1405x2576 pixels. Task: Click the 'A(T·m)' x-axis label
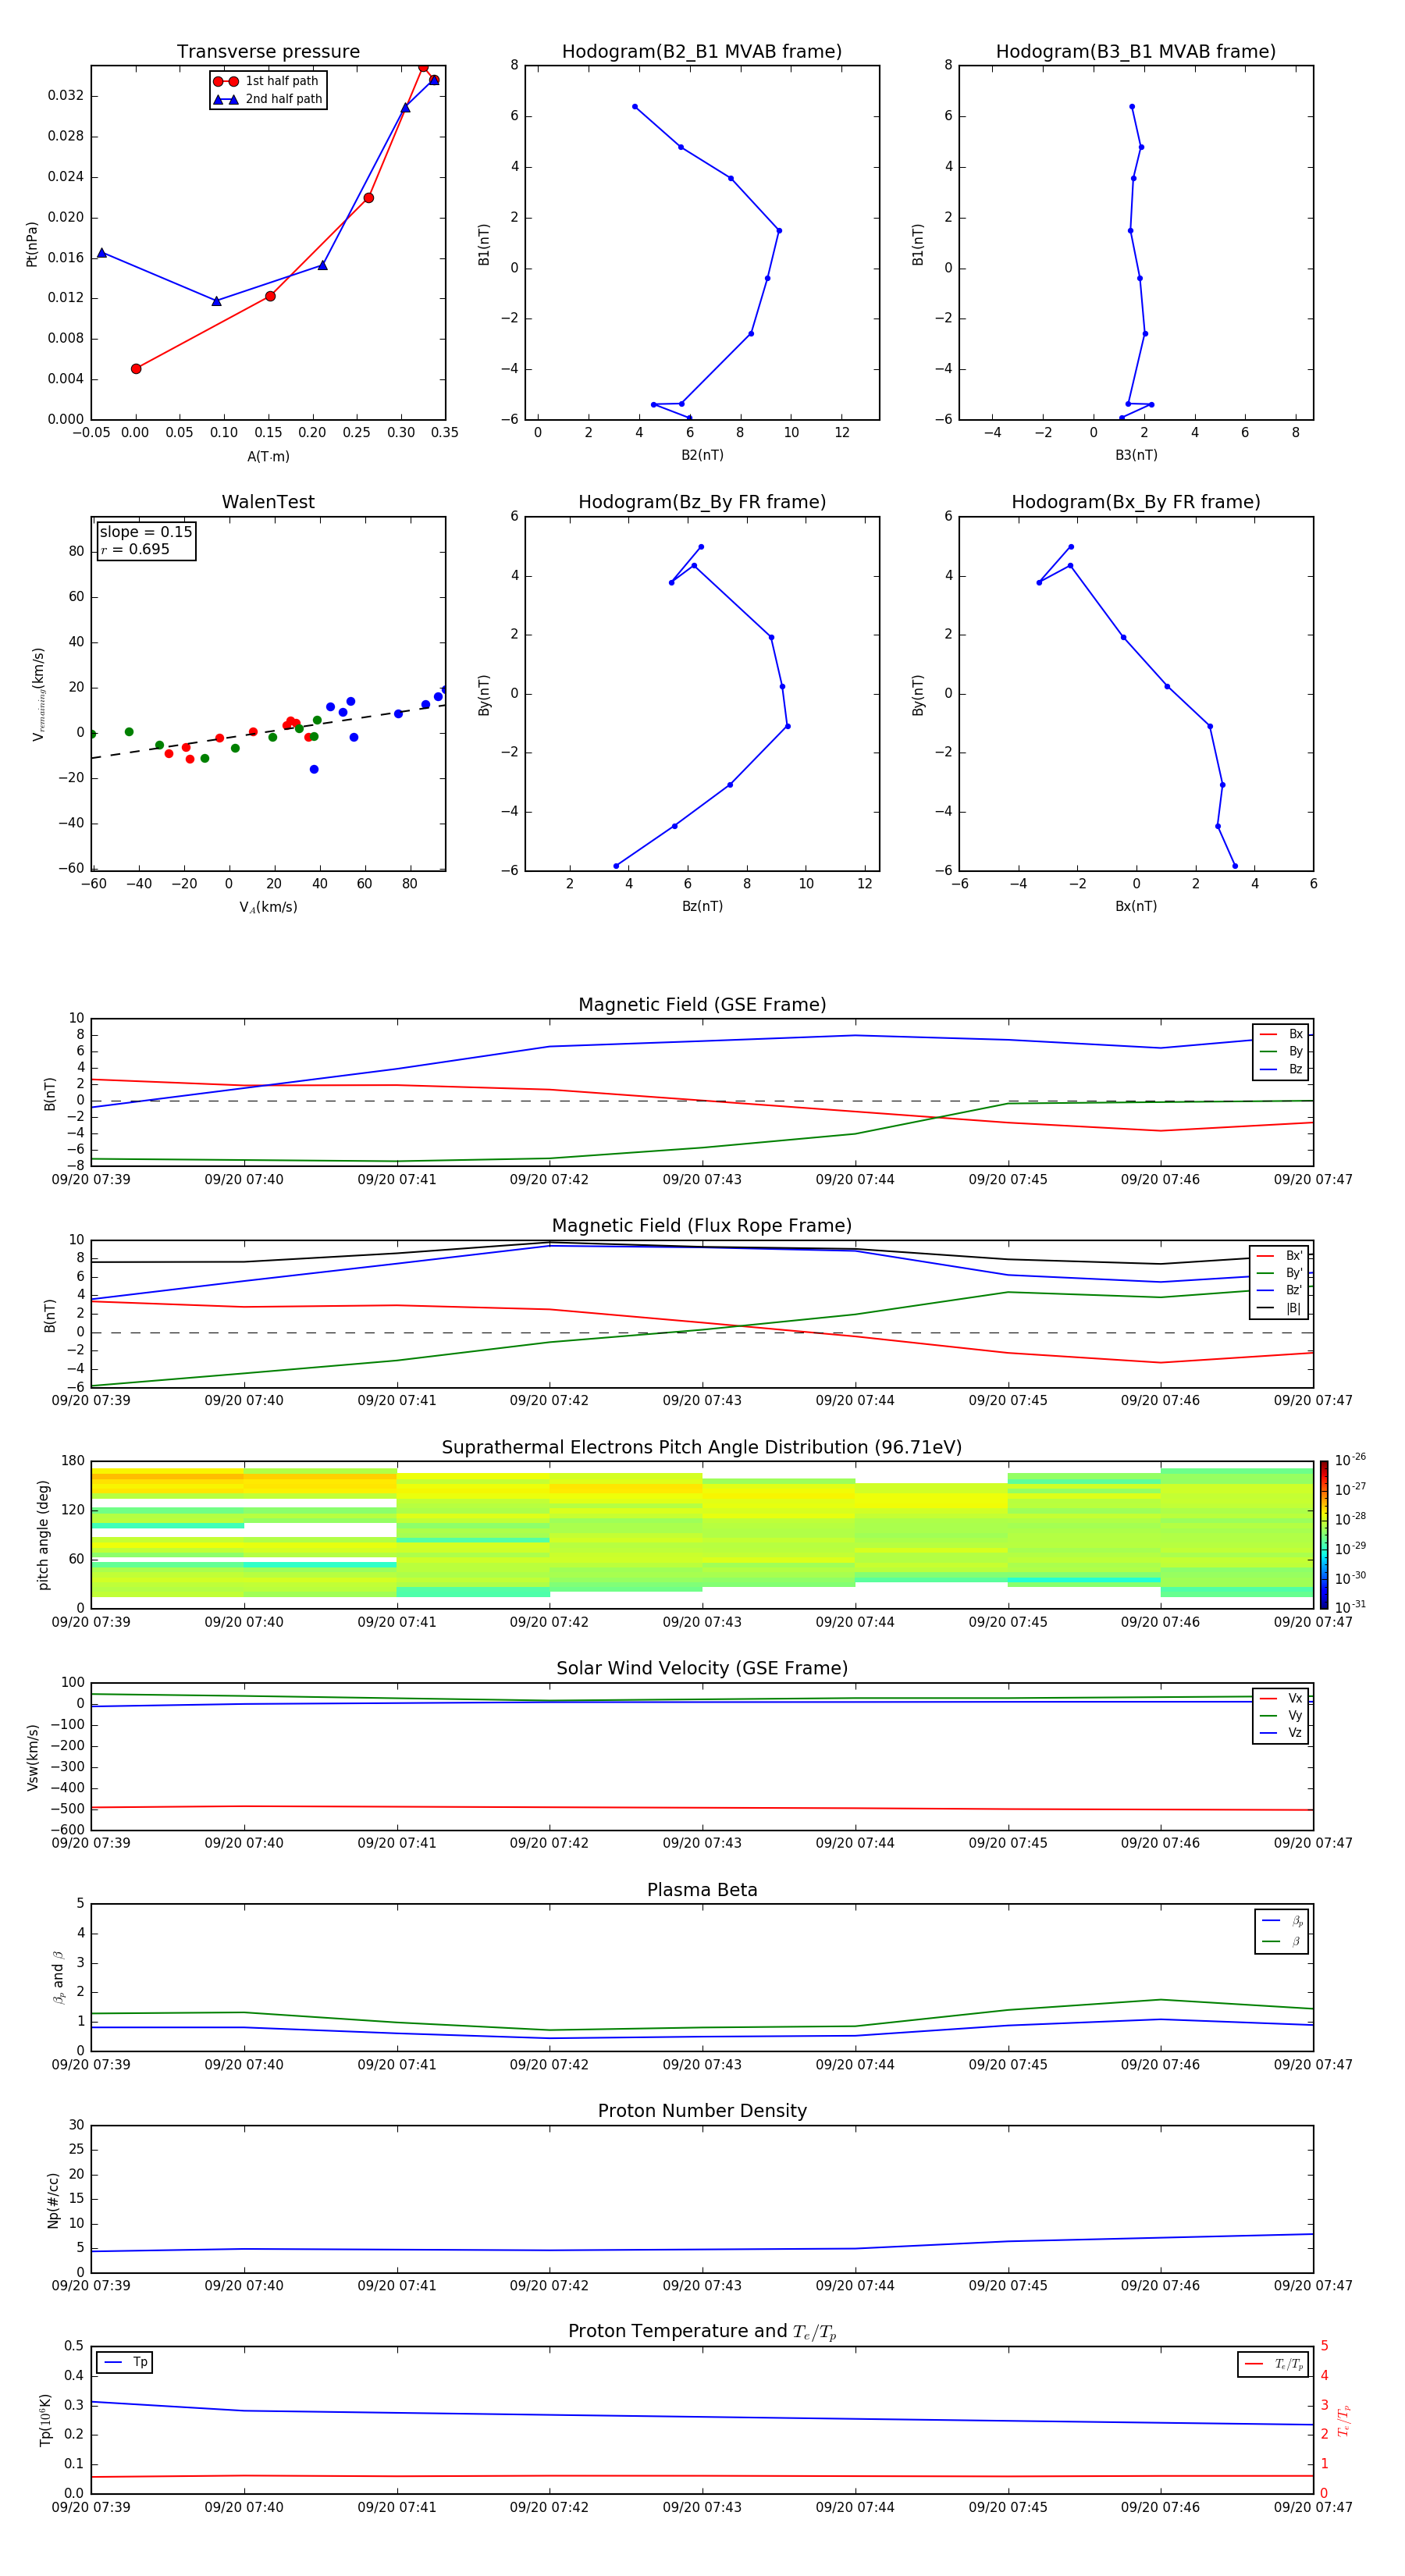[x=268, y=456]
